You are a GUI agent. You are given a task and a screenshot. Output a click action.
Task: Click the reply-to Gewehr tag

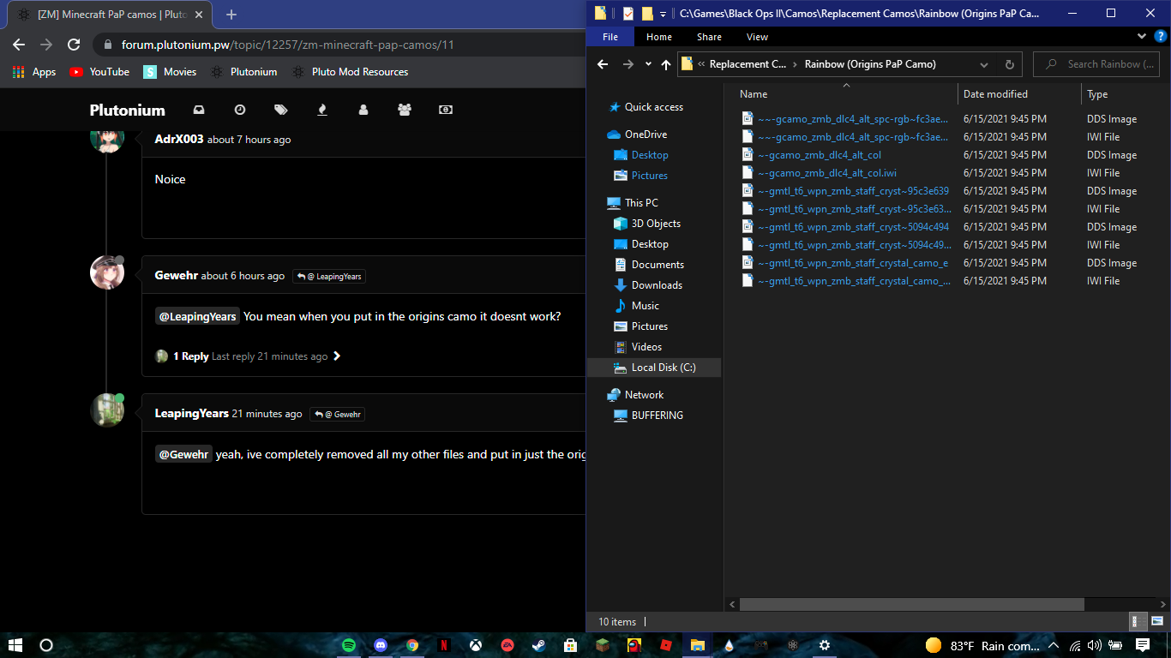(x=337, y=414)
